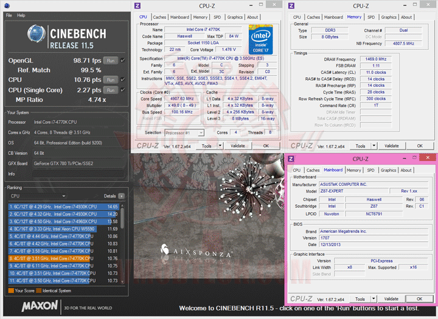This screenshot has height=319, width=438.
Task: Expand Tools dropdown arrow in Memory tab window
Action: tap(374, 146)
